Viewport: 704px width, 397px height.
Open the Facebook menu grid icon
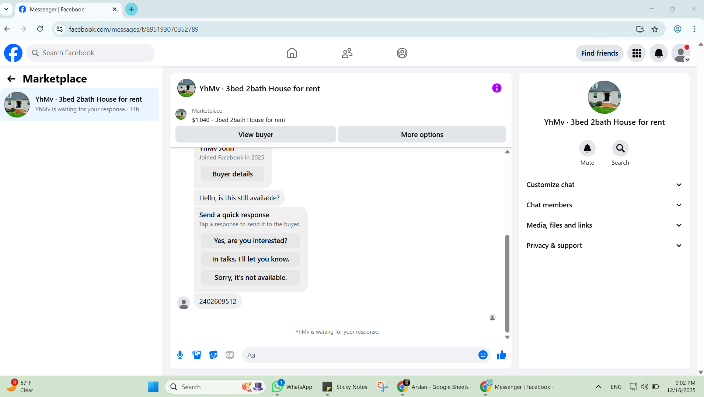tap(637, 53)
